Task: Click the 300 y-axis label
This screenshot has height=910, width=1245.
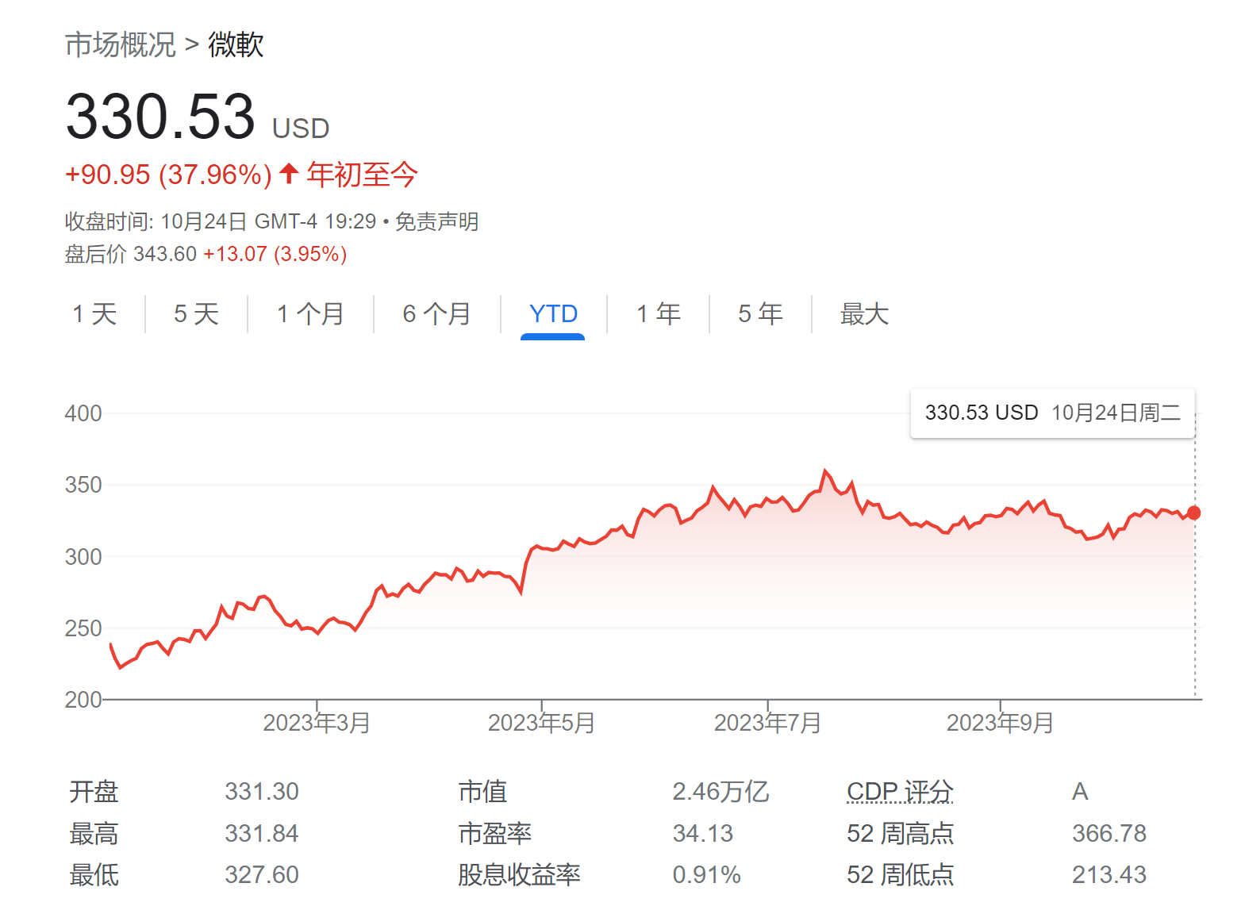Action: [83, 557]
